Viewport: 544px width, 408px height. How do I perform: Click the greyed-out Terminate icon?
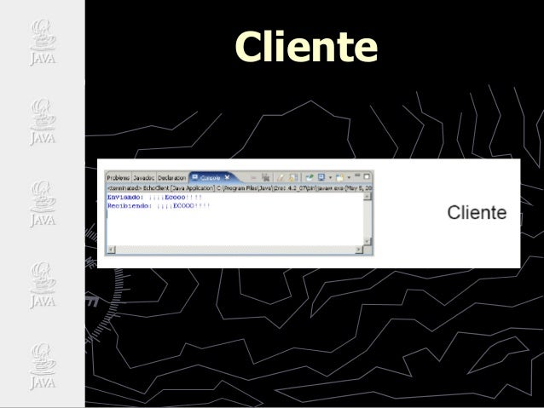click(253, 177)
